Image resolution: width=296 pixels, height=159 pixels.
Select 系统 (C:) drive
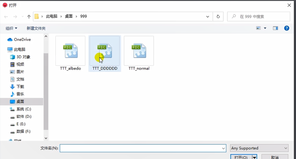[24, 109]
